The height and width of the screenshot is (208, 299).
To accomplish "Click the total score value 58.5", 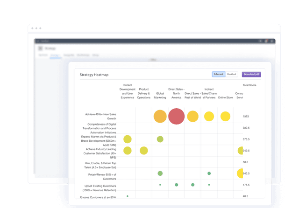I will coord(245,162).
